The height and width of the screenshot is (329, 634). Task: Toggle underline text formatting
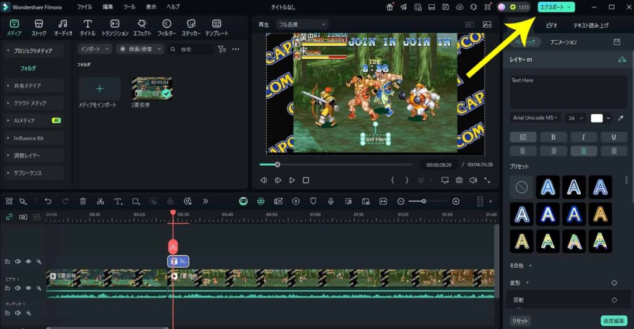614,137
